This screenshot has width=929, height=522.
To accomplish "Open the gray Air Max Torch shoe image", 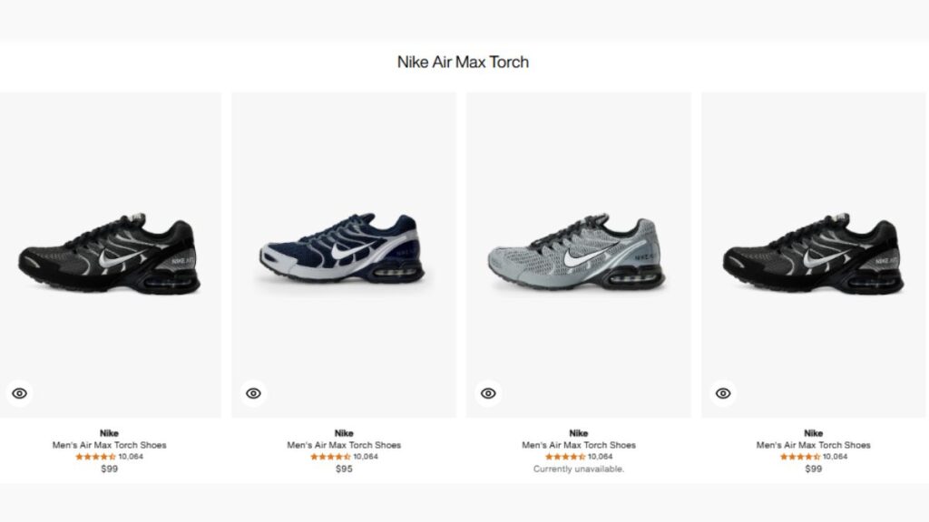I will 578,255.
